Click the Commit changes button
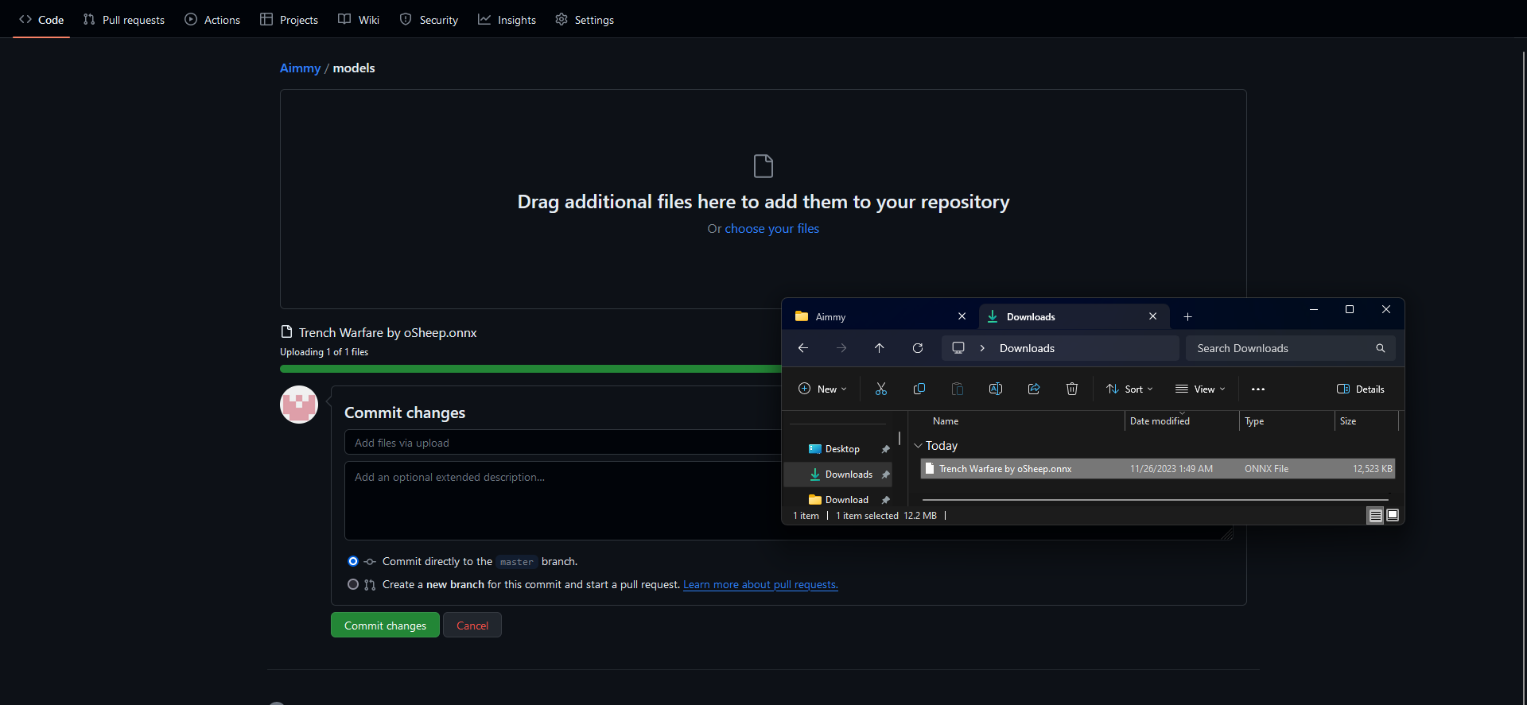Screen dimensions: 1527x705 click(x=385, y=626)
